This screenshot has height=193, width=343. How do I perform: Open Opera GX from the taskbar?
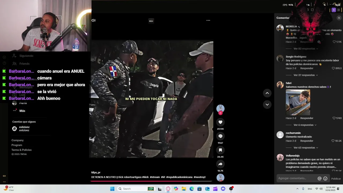pyautogui.click(x=168, y=189)
